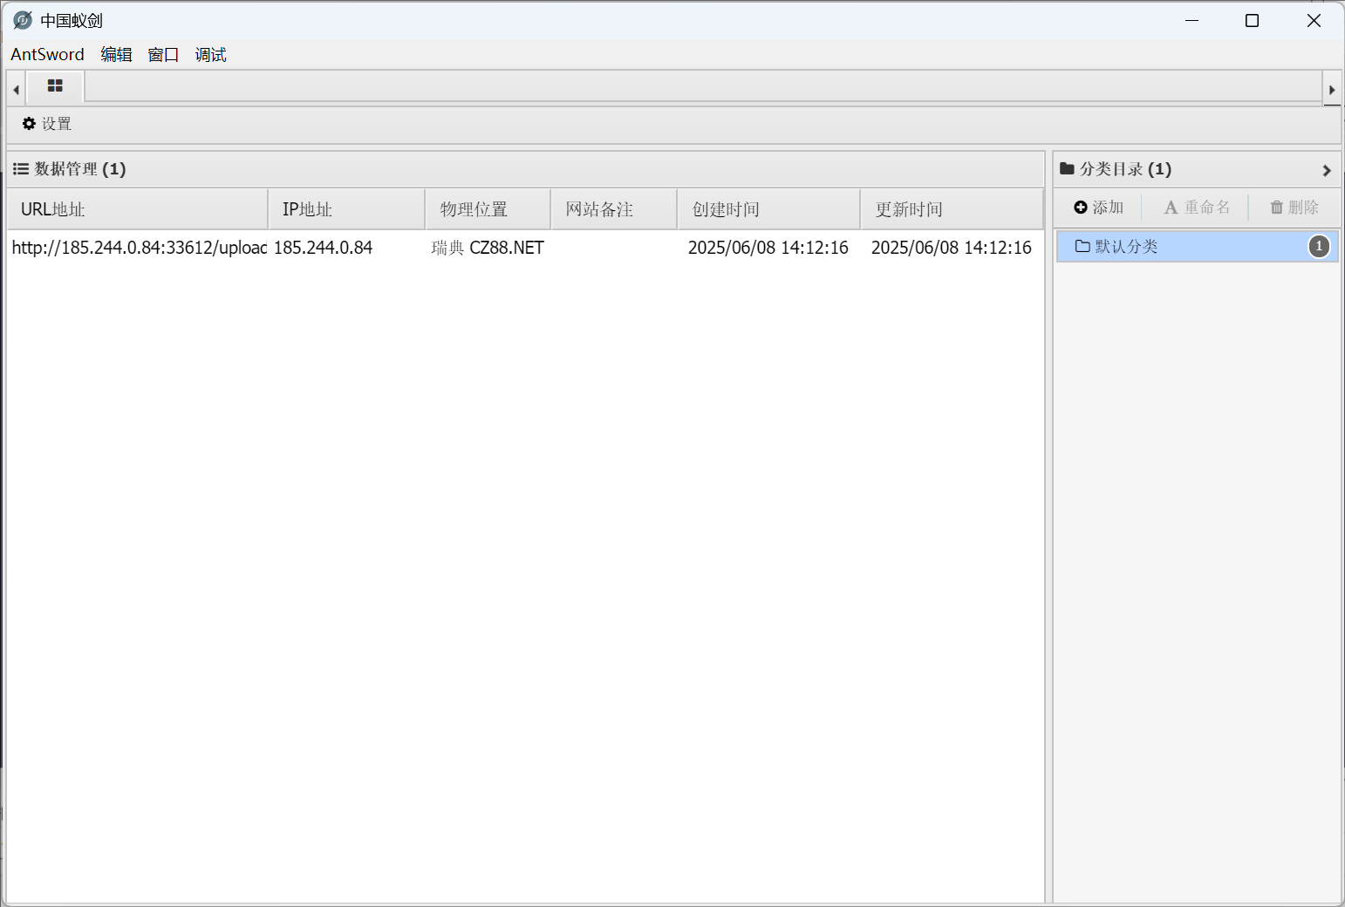The image size is (1345, 907).
Task: Open the 窗口 menu
Action: click(x=163, y=54)
